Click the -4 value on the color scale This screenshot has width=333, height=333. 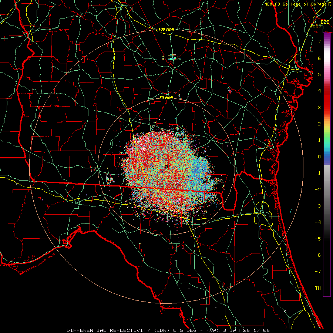coord(318,222)
